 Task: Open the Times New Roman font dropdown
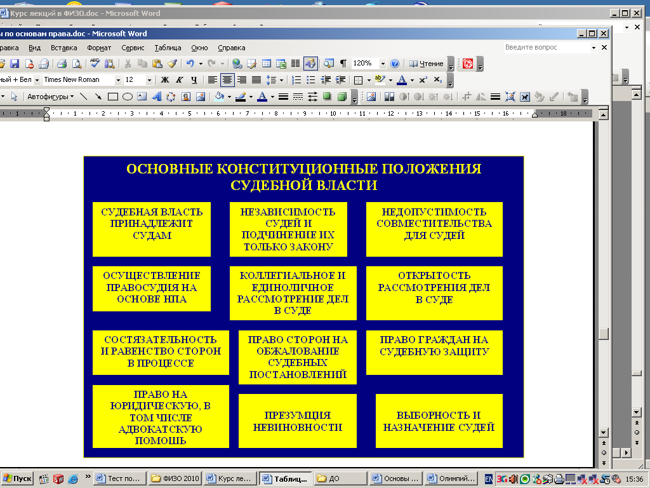click(118, 79)
